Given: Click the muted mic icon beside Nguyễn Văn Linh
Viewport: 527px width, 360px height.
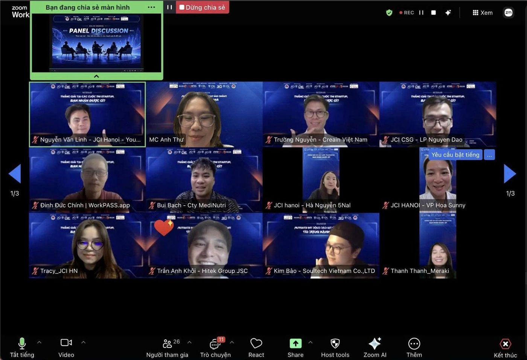Looking at the screenshot, I should pyautogui.click(x=35, y=140).
